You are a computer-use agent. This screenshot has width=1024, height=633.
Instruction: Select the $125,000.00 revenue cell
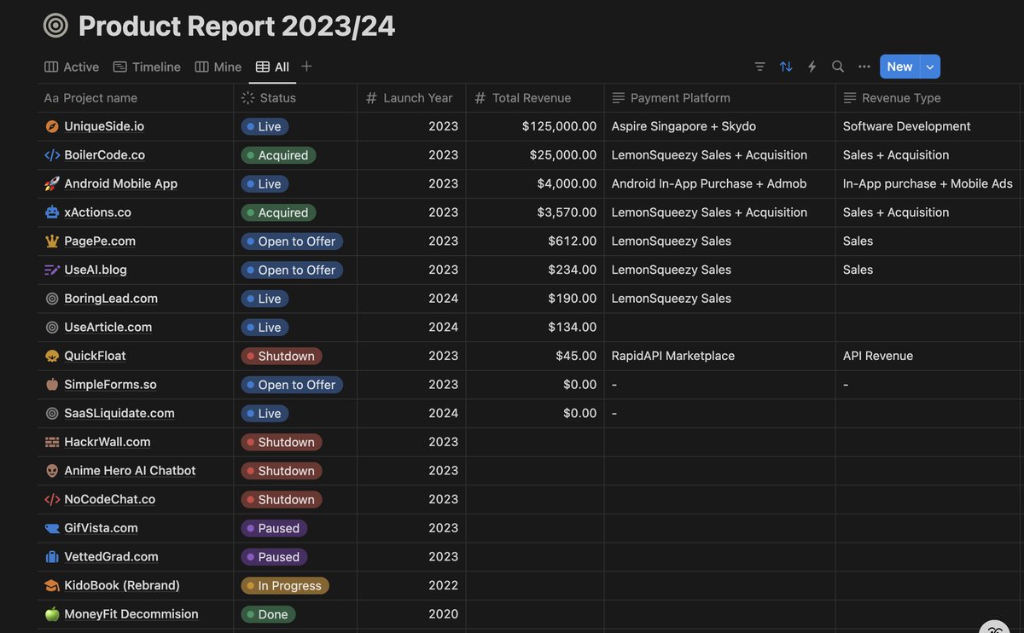tap(535, 126)
